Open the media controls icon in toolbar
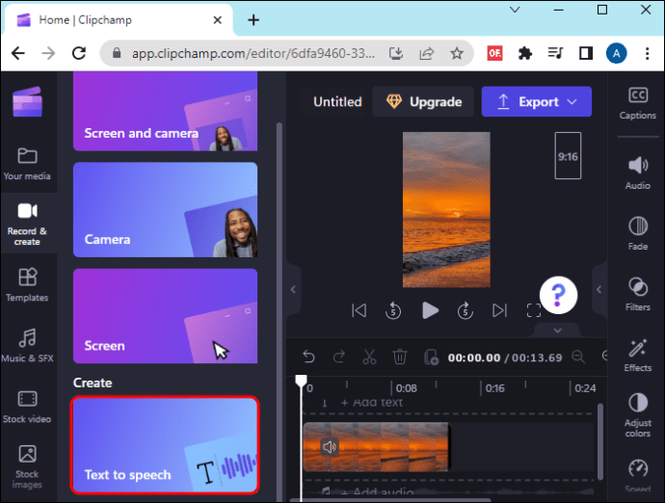665x503 pixels. [x=555, y=53]
